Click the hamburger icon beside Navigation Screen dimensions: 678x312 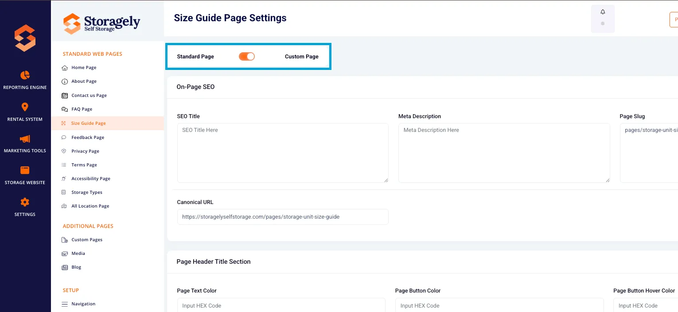click(x=65, y=304)
